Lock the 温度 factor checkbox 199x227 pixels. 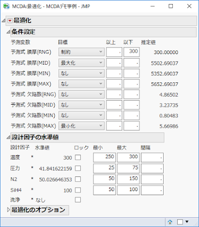78,157
